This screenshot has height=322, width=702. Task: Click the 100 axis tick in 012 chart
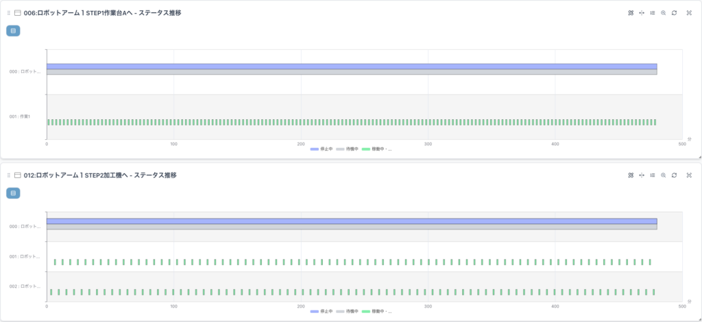(173, 306)
